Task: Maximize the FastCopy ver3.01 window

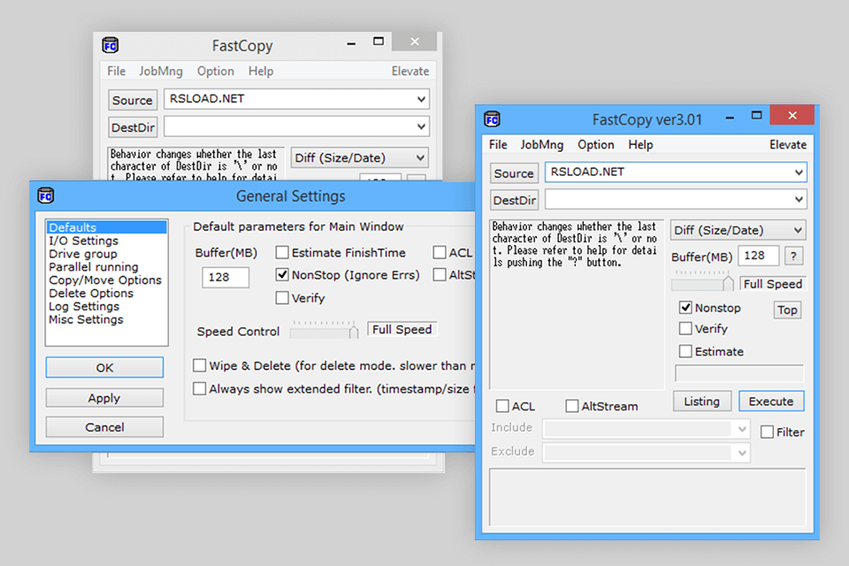Action: click(x=756, y=116)
